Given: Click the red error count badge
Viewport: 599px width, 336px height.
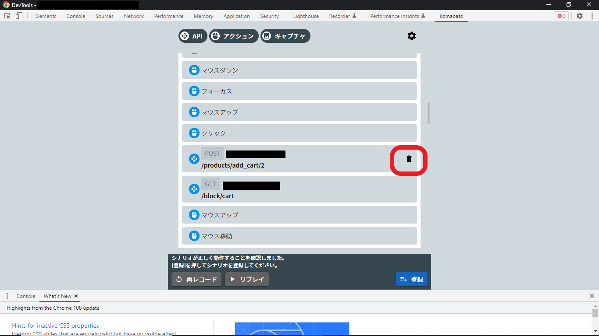Looking at the screenshot, I should (x=562, y=16).
